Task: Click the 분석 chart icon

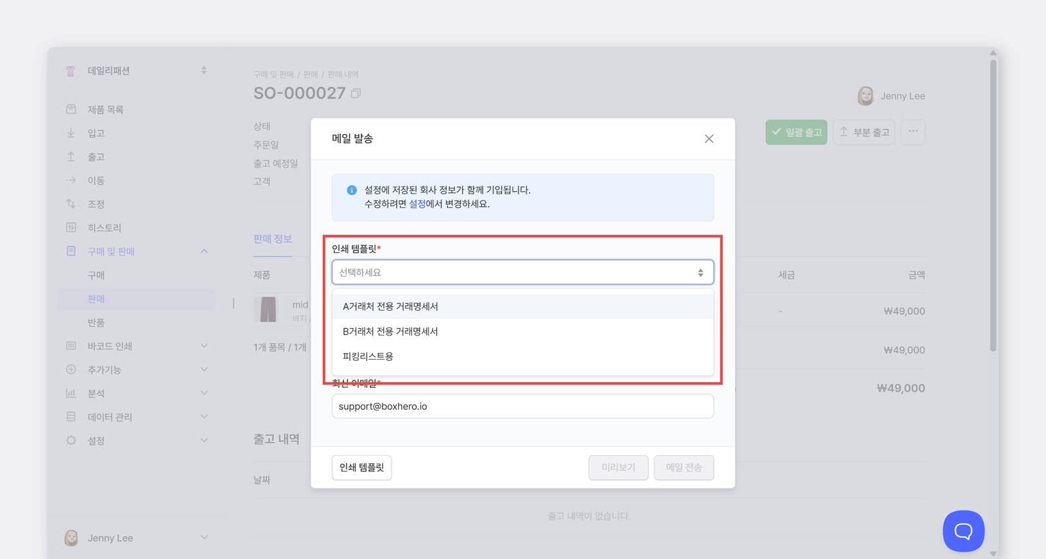Action: click(x=71, y=393)
